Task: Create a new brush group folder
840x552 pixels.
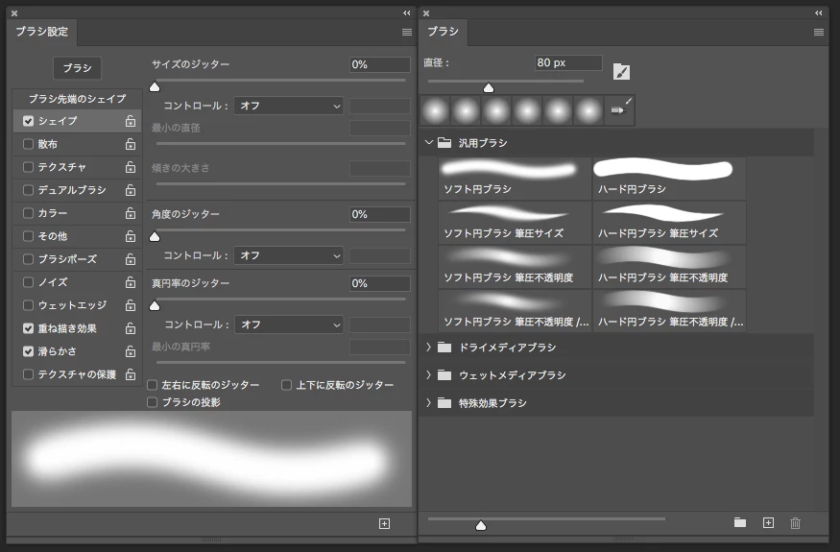Action: 740,522
